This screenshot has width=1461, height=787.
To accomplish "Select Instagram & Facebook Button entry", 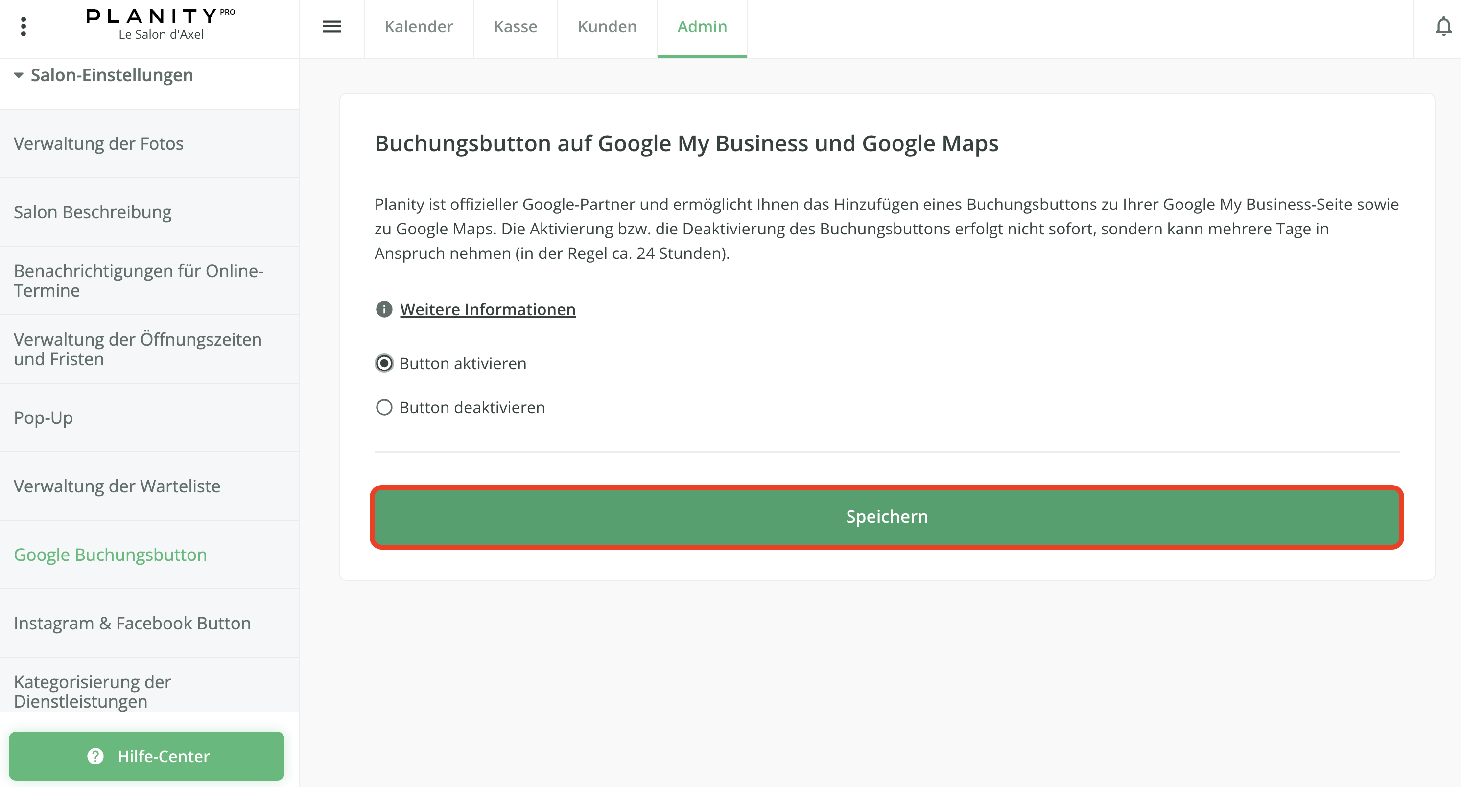I will [132, 623].
